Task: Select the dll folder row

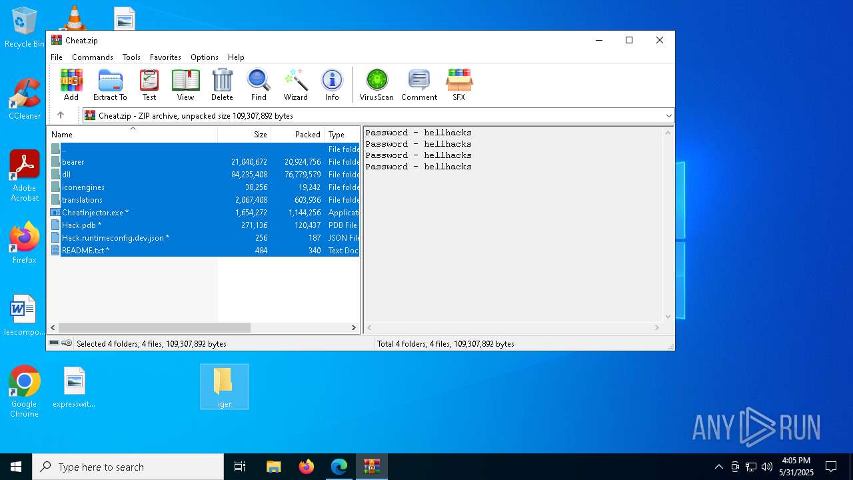Action: click(204, 175)
